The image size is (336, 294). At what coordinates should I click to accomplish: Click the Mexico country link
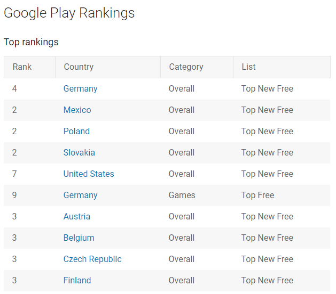coord(77,110)
